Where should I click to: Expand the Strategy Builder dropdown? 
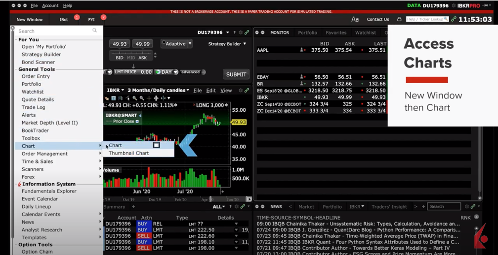[x=227, y=44]
